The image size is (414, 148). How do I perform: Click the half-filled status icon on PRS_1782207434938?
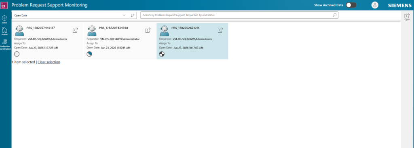click(89, 54)
